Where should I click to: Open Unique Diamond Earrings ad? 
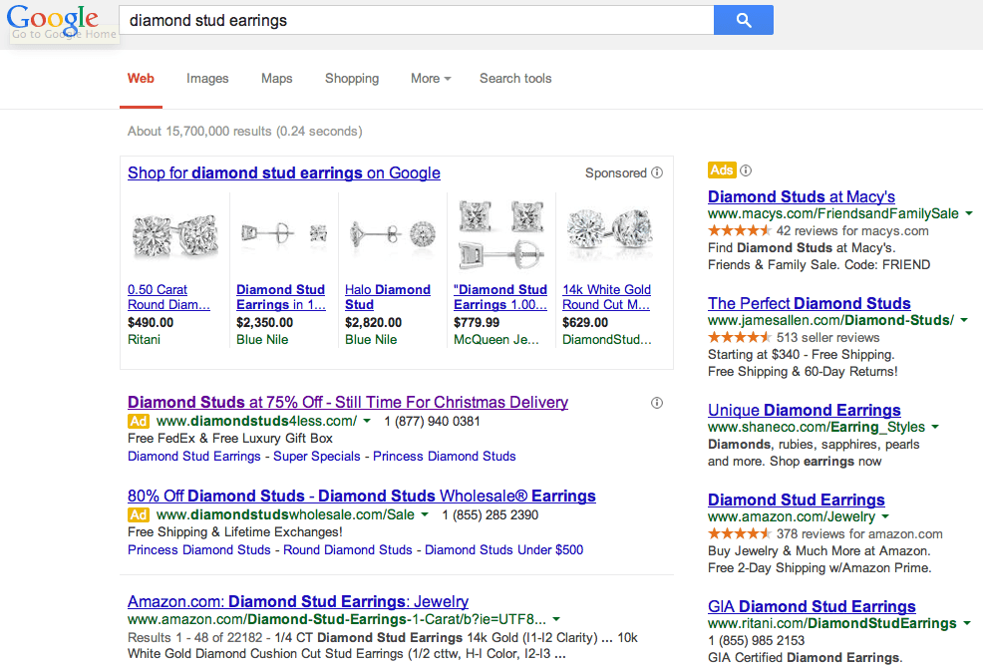805,410
